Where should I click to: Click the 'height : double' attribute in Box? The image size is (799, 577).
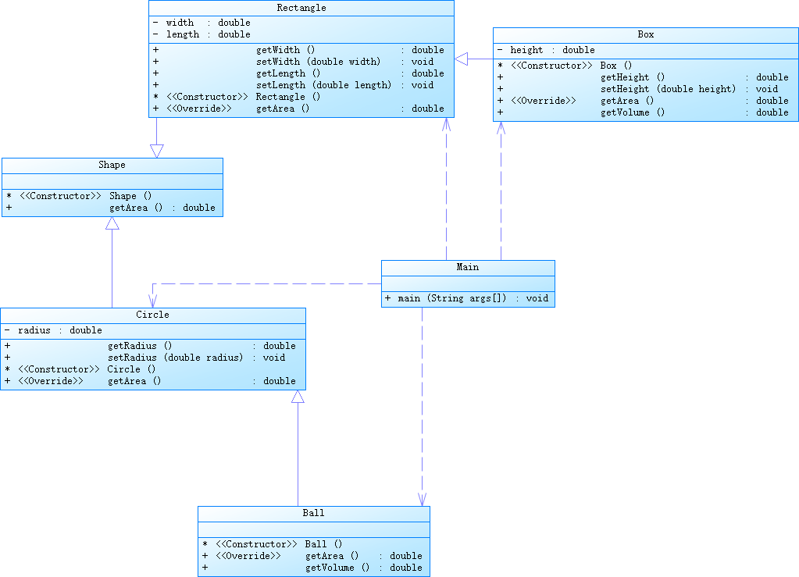pos(546,50)
